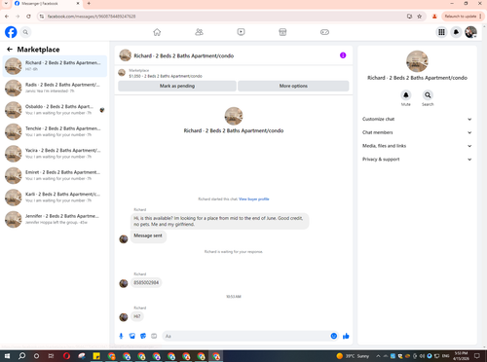The image size is (487, 362).
Task: Search in conversation magnifier icon
Action: pyautogui.click(x=428, y=95)
